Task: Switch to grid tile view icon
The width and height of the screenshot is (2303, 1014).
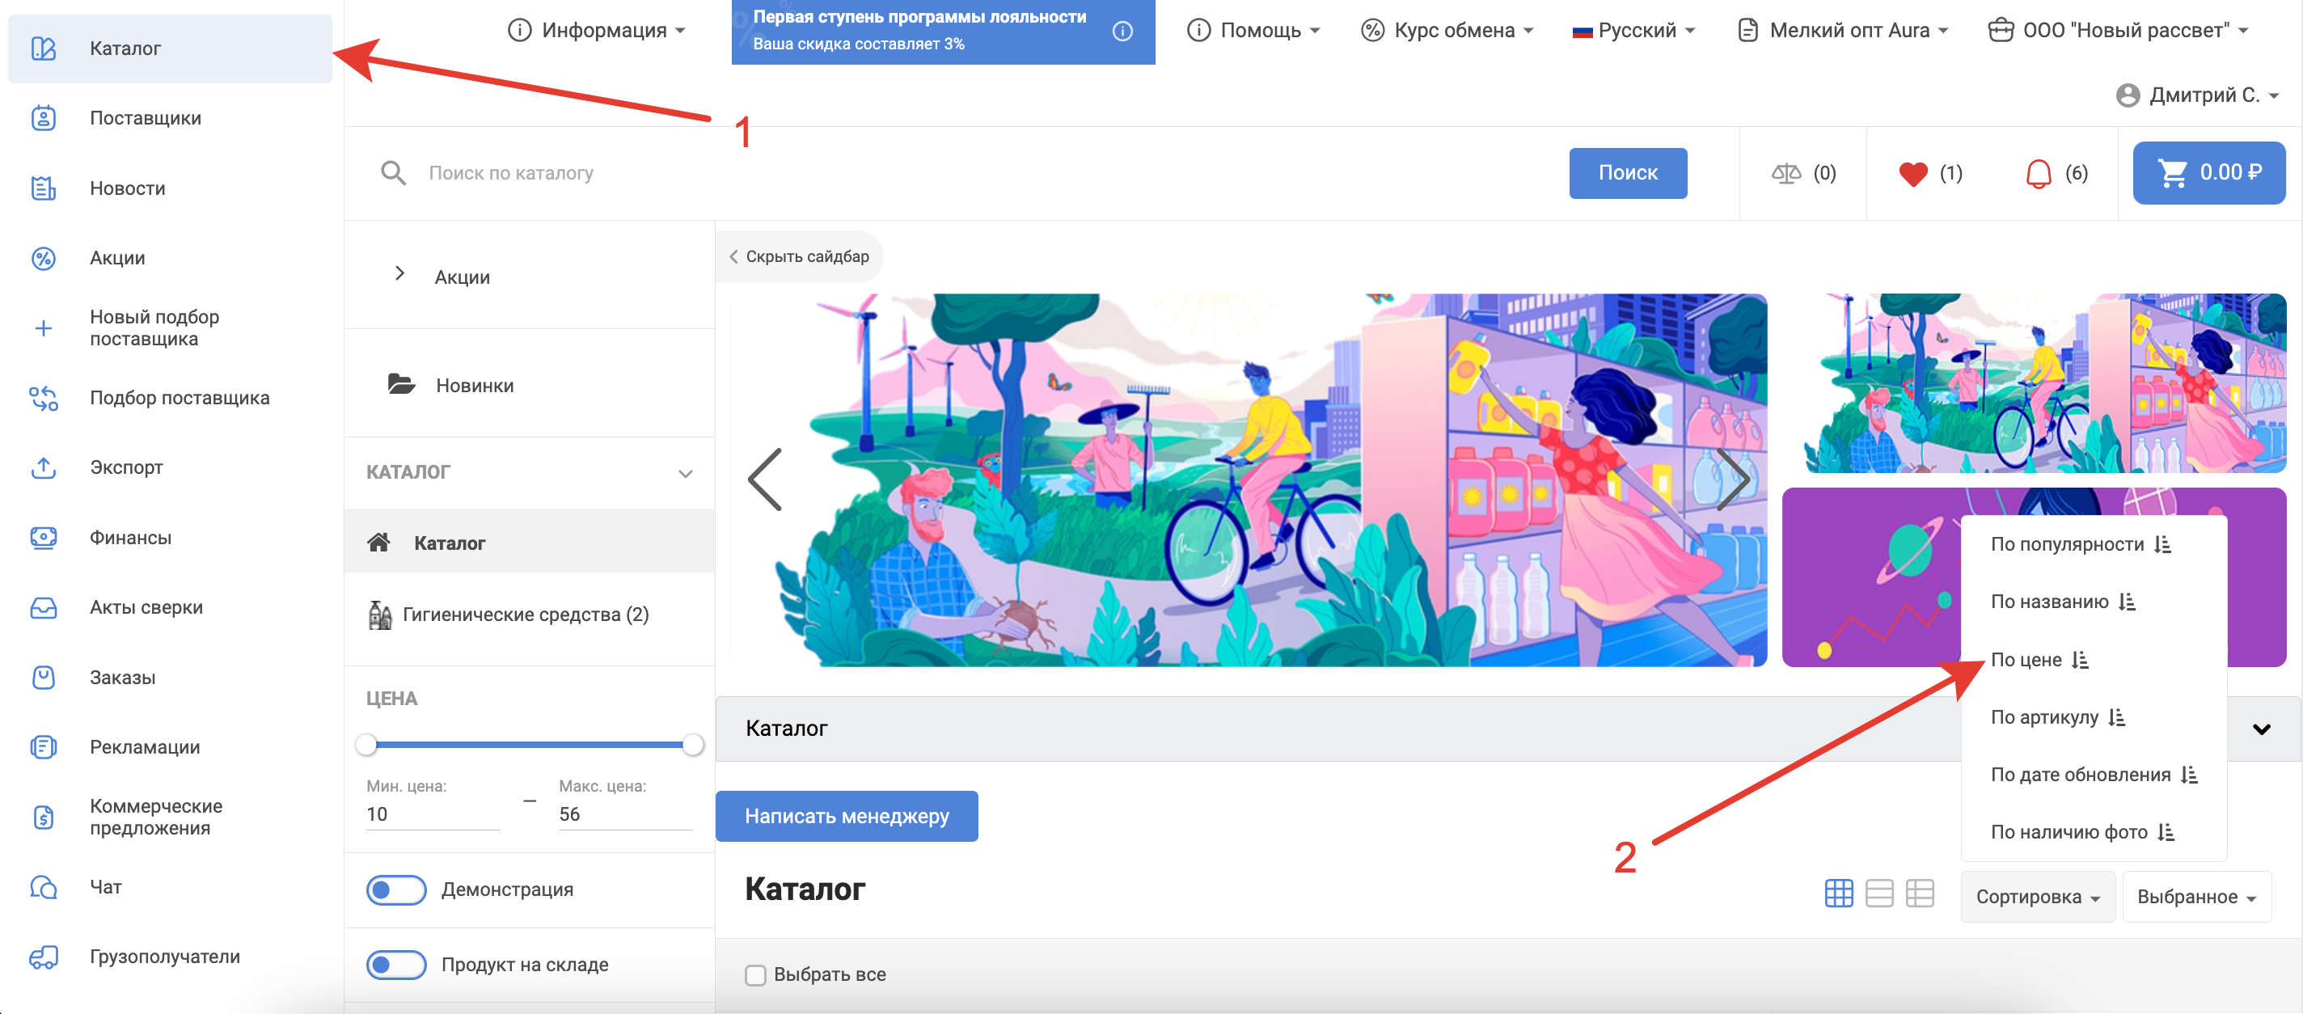Action: point(1838,894)
